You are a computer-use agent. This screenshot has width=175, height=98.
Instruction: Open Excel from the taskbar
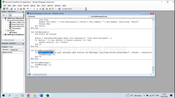point(47,96)
